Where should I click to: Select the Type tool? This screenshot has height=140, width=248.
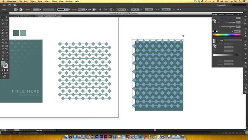(x=7, y=23)
